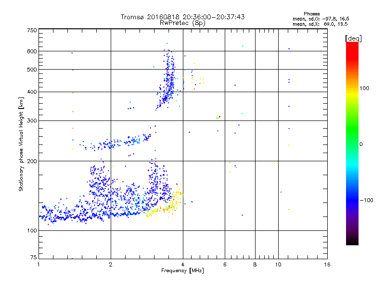Click the y-axis tick label '75'

pos(34,257)
